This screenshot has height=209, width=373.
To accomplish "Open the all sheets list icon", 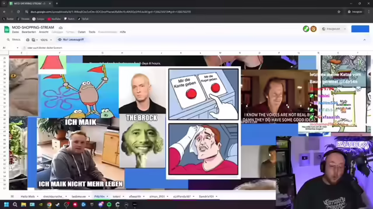I will click(x=12, y=196).
